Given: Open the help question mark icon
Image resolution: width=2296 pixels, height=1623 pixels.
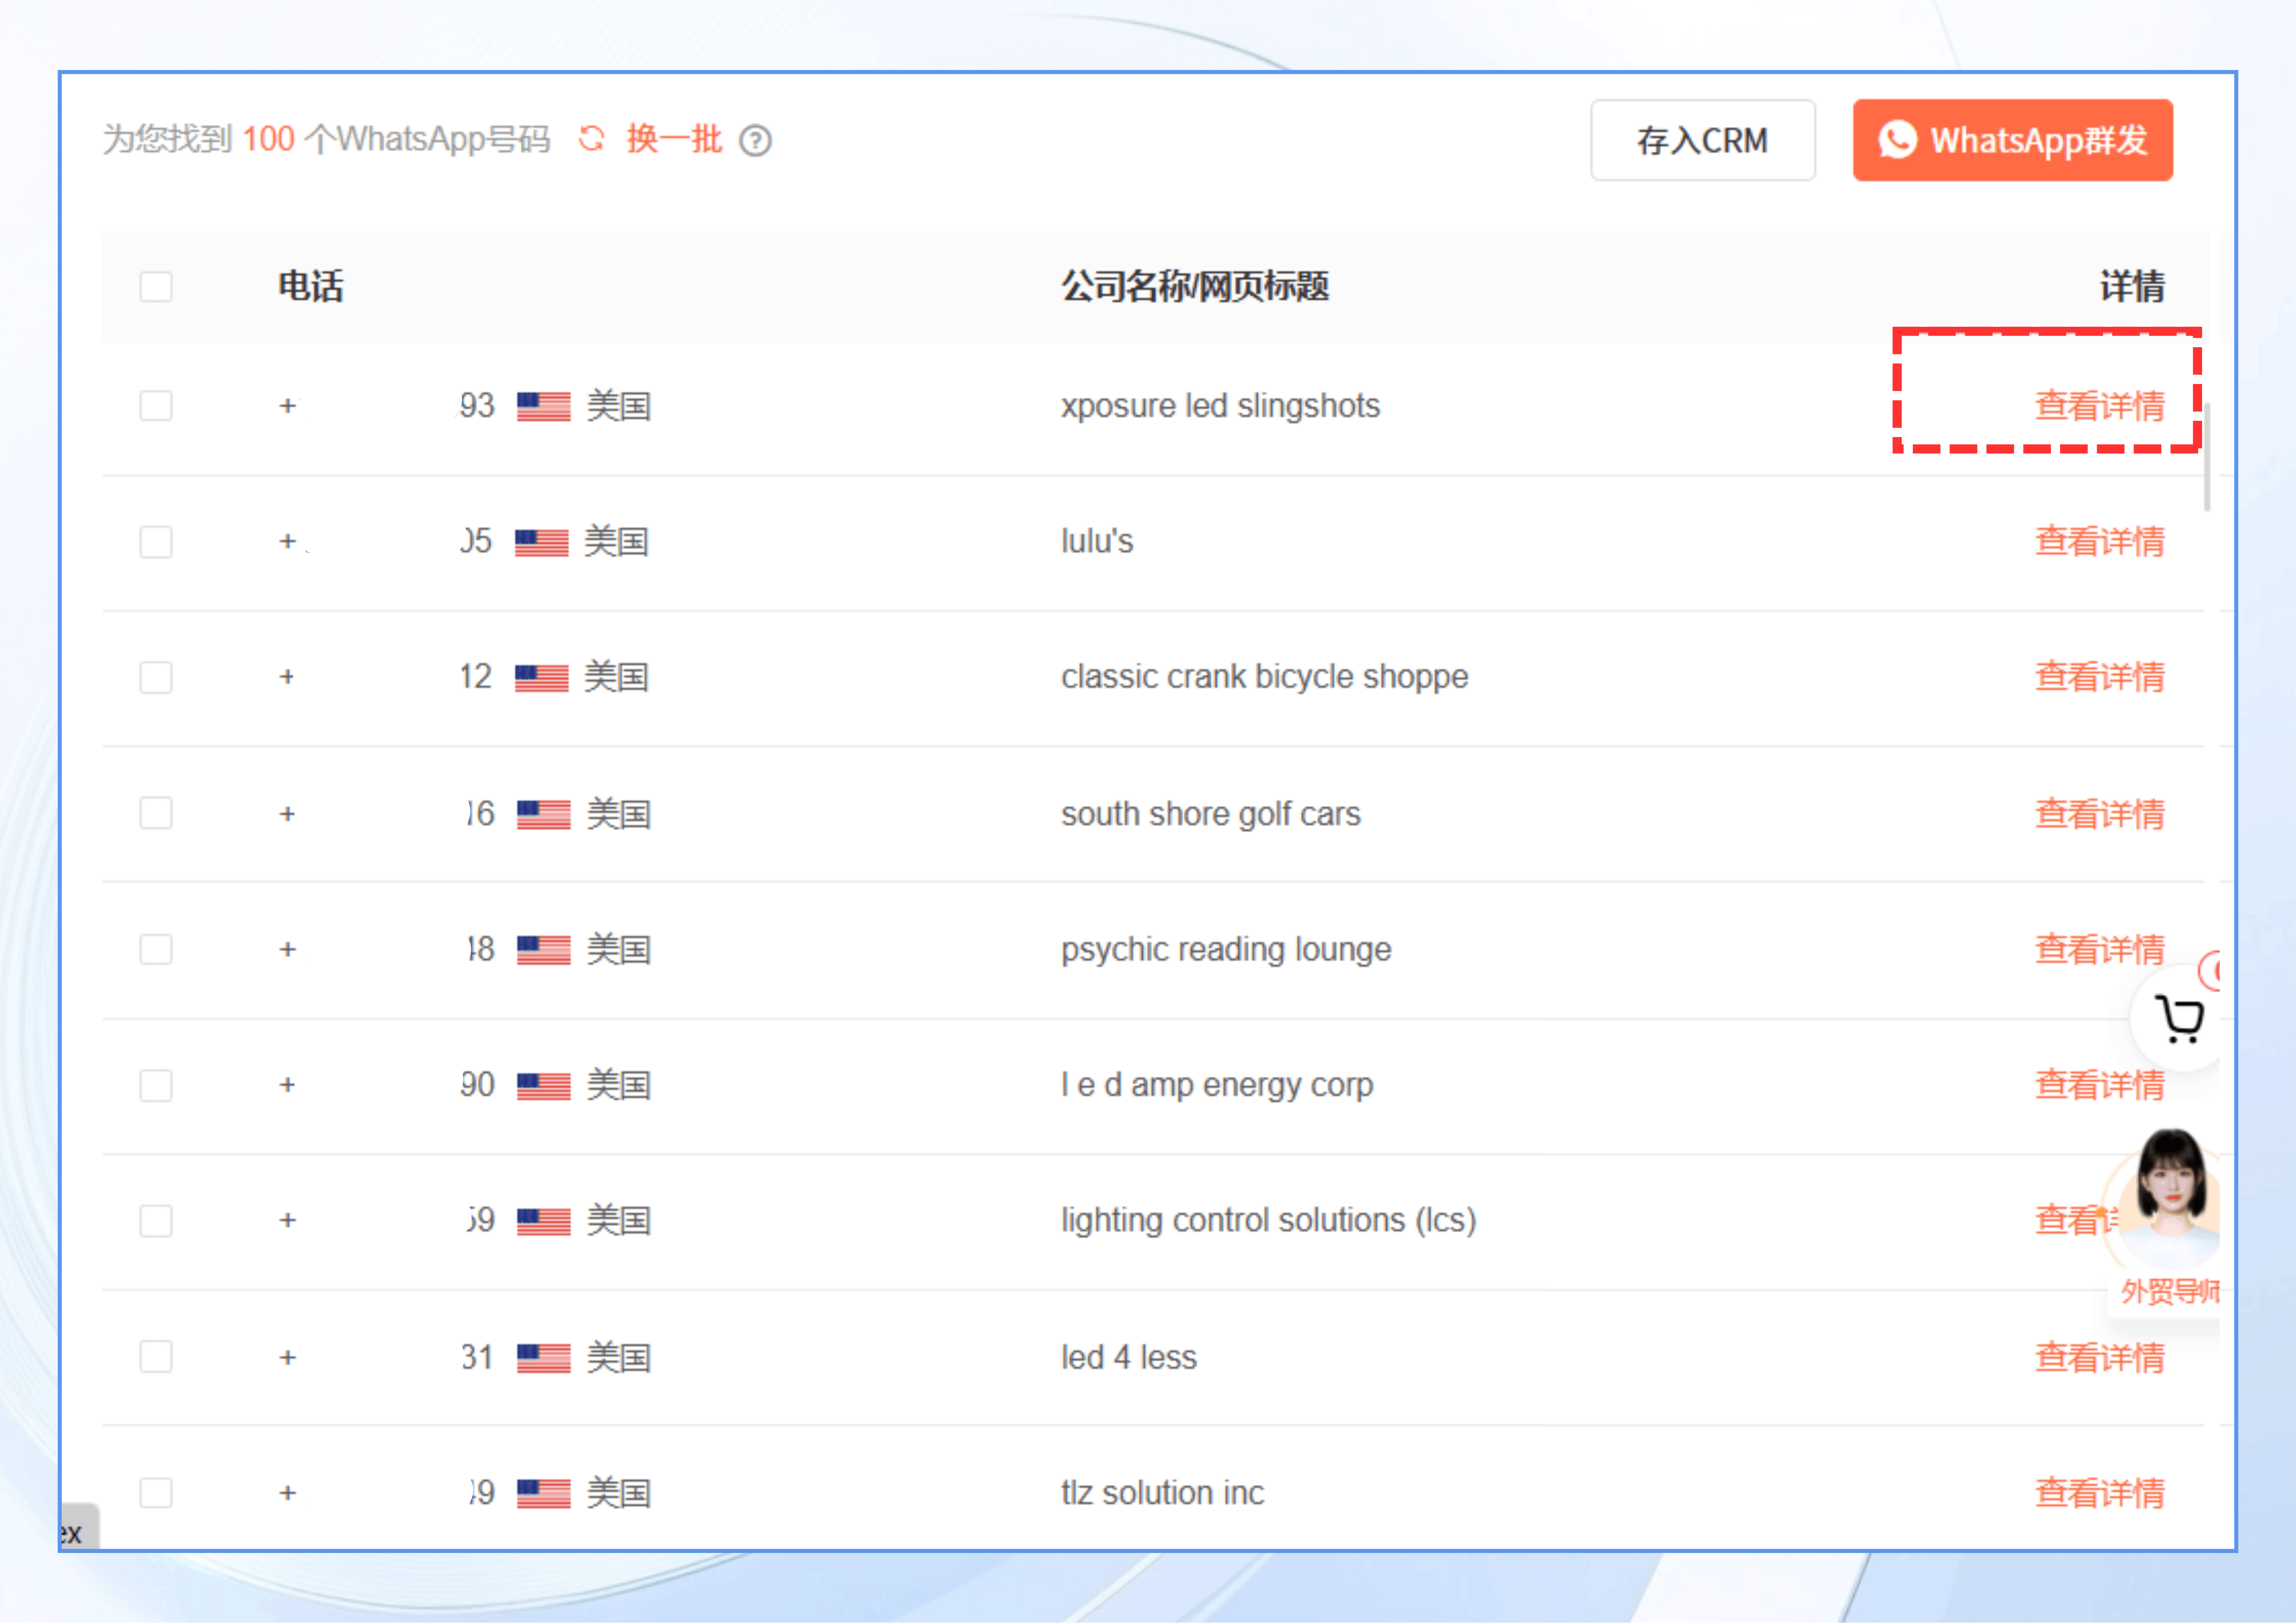Looking at the screenshot, I should click(x=755, y=140).
